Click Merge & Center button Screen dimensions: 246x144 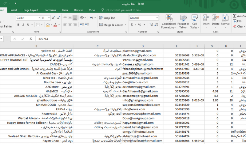(x=111, y=25)
